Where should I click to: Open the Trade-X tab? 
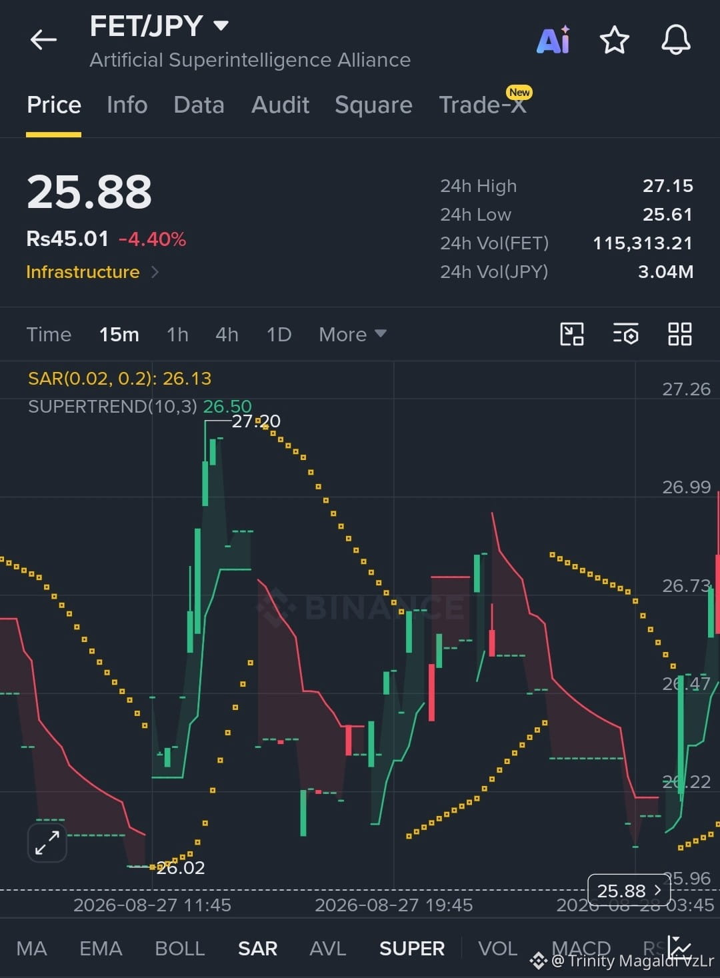[483, 105]
